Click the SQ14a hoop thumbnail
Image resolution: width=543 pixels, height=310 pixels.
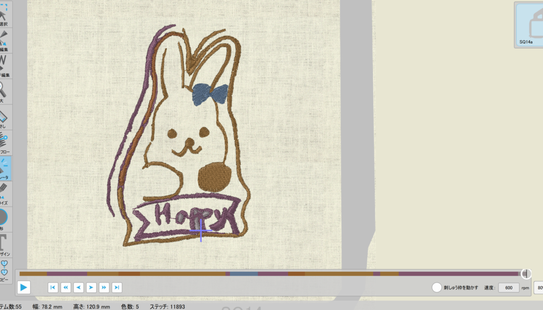pyautogui.click(x=530, y=24)
